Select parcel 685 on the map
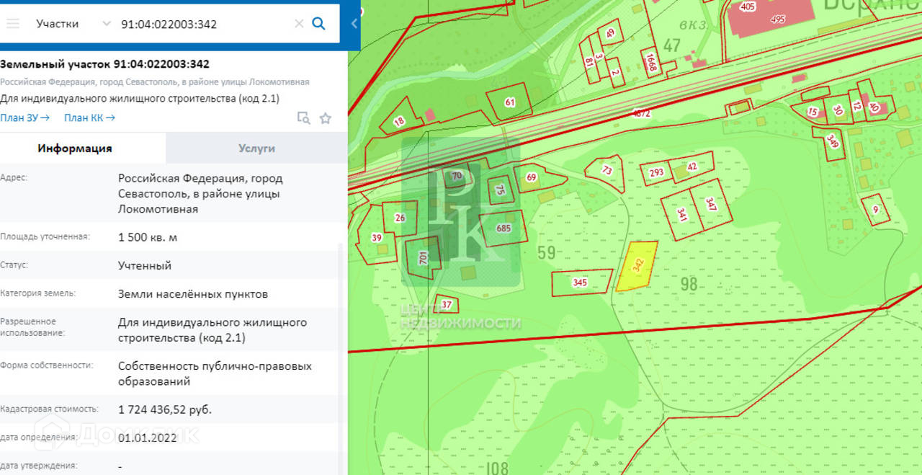This screenshot has width=922, height=475. click(x=504, y=228)
